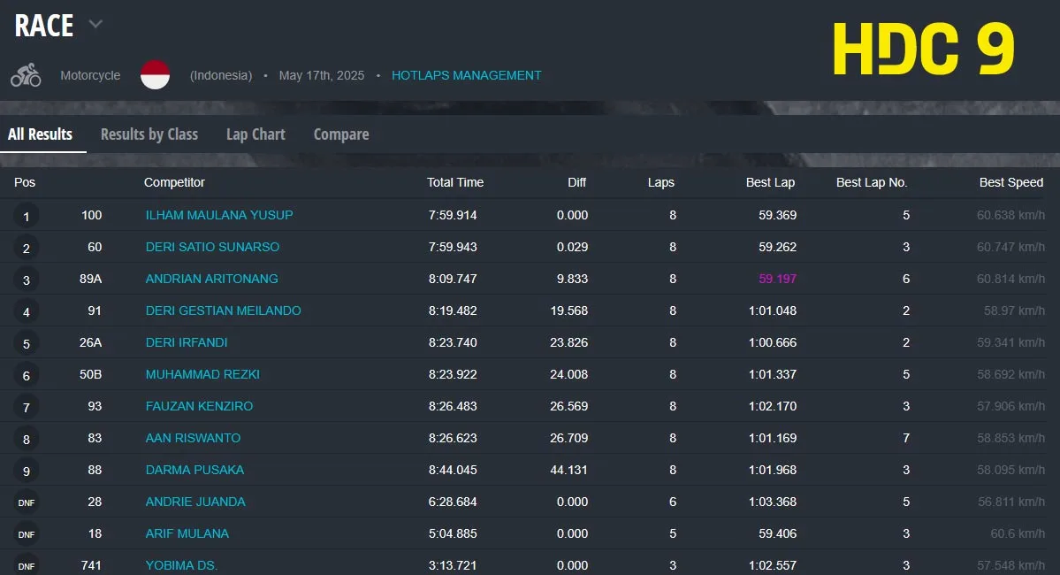
Task: Click the position 7 badge
Action: point(27,407)
